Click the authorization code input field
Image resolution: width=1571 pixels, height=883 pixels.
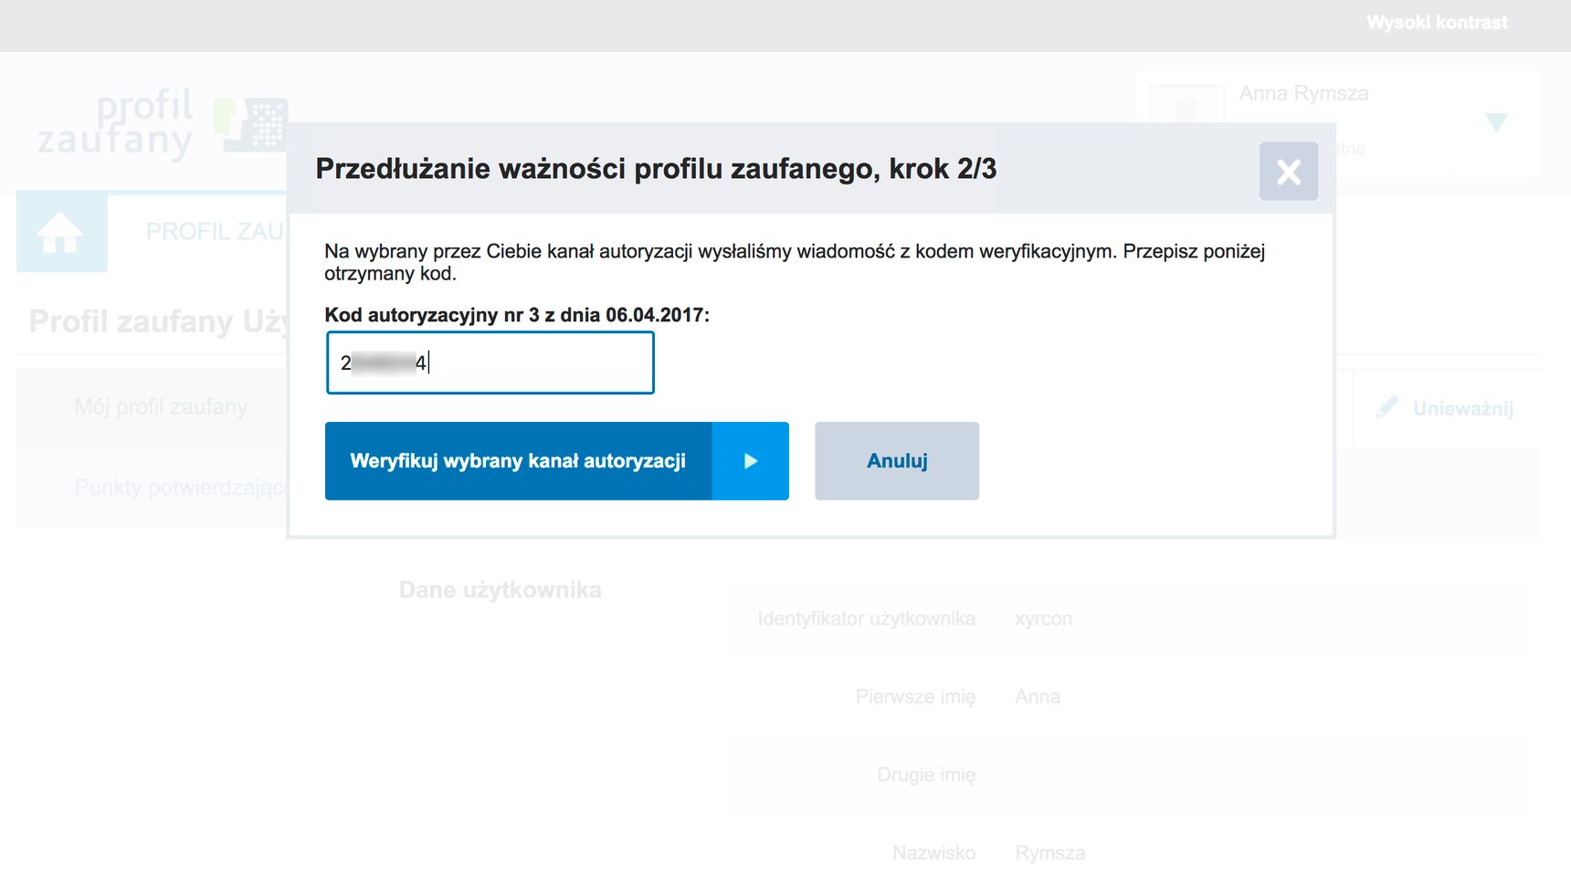(x=490, y=363)
